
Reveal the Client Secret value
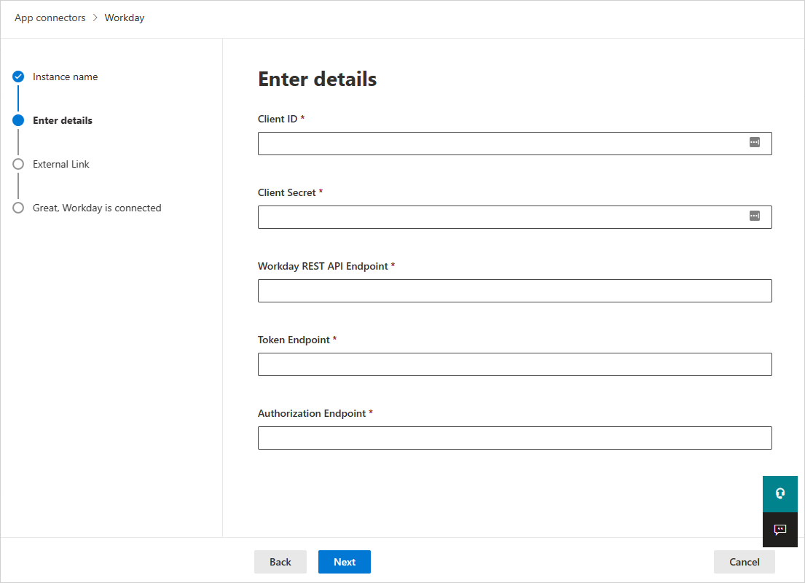pyautogui.click(x=755, y=216)
